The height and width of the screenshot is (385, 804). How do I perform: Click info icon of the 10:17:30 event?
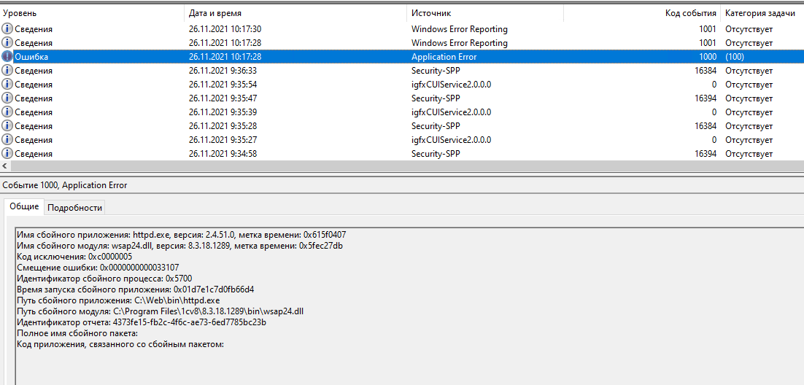pos(7,29)
